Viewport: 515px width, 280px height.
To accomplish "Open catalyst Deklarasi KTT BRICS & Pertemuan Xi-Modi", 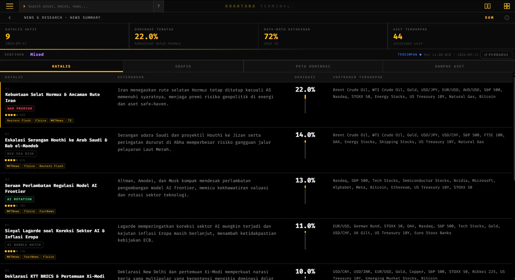I will [55, 276].
